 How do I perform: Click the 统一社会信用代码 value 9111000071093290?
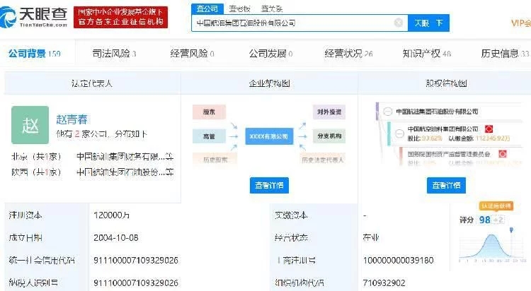point(136,260)
